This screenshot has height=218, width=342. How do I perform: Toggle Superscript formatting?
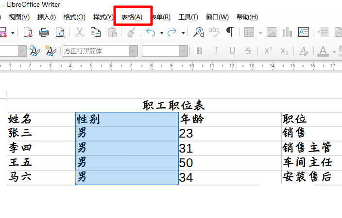coord(268,51)
